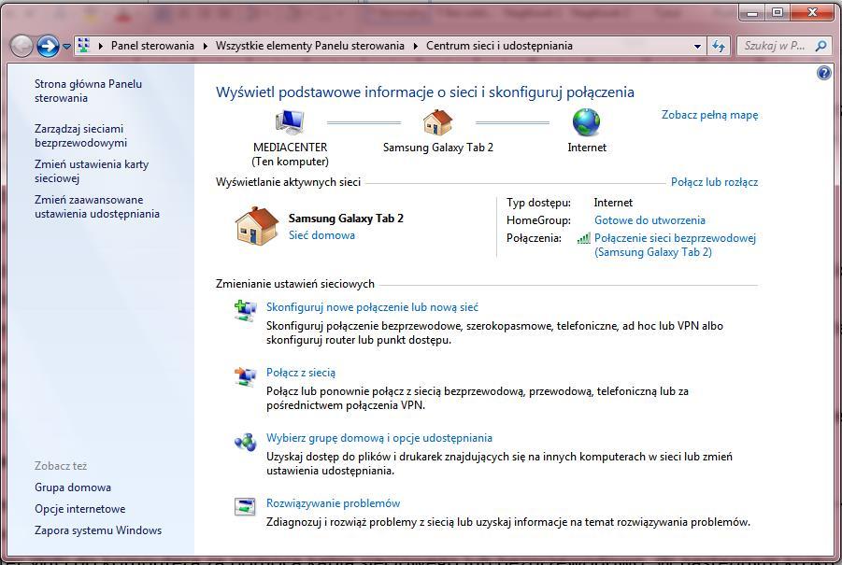
Task: Open Grupa domowa in sidebar
Action: click(x=73, y=487)
